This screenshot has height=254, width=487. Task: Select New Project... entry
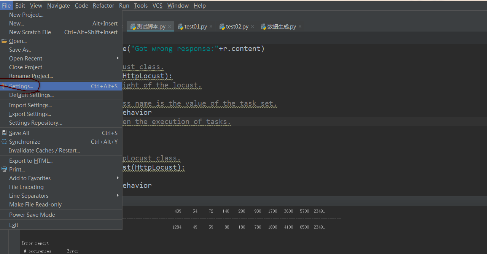26,15
